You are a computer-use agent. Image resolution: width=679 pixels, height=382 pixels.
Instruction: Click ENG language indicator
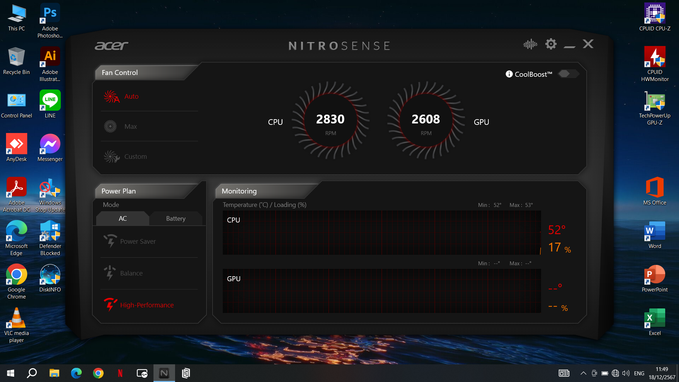639,373
